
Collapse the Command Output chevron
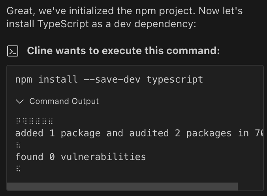[x=19, y=102]
